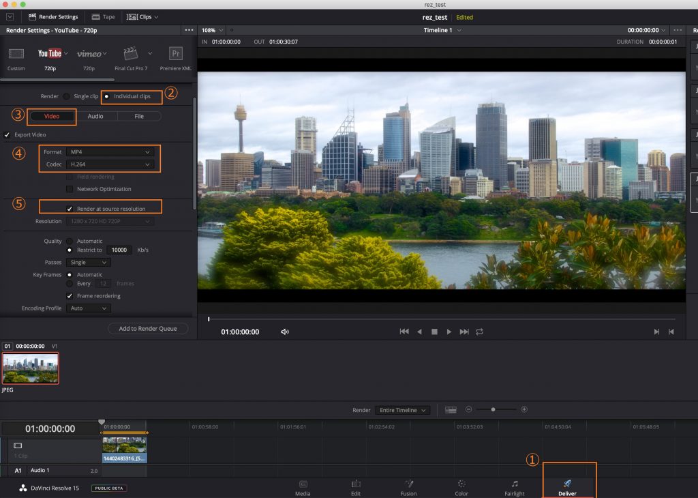Expand the YouTube preset options arrow
Image resolution: width=698 pixels, height=498 pixels.
pyautogui.click(x=66, y=53)
